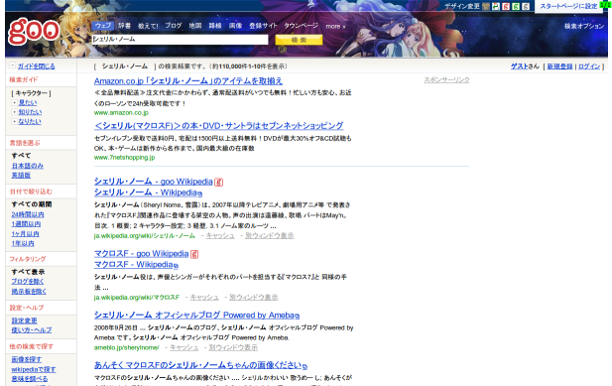
Task: Select the gray goo design theme icon
Action: tap(526, 6)
